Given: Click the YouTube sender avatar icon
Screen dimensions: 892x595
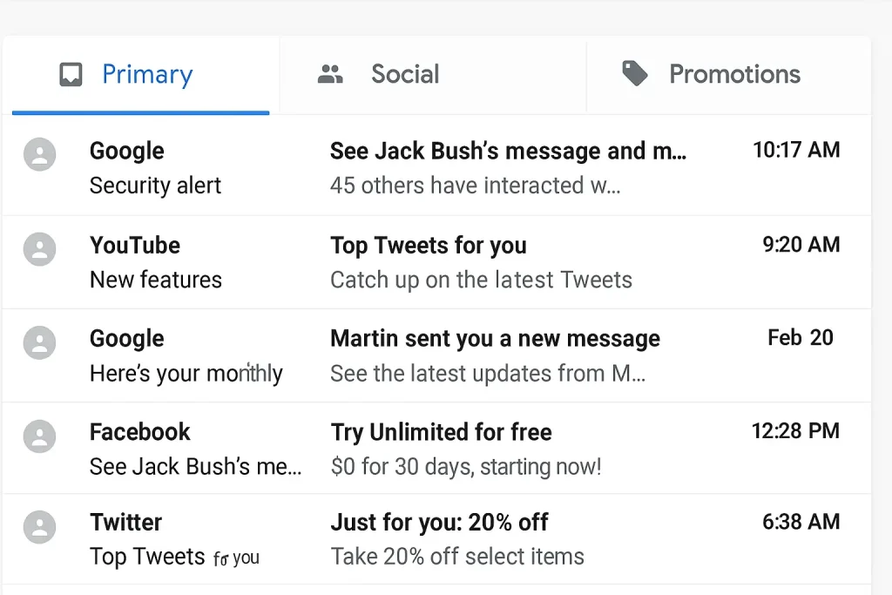Looking at the screenshot, I should [x=39, y=249].
